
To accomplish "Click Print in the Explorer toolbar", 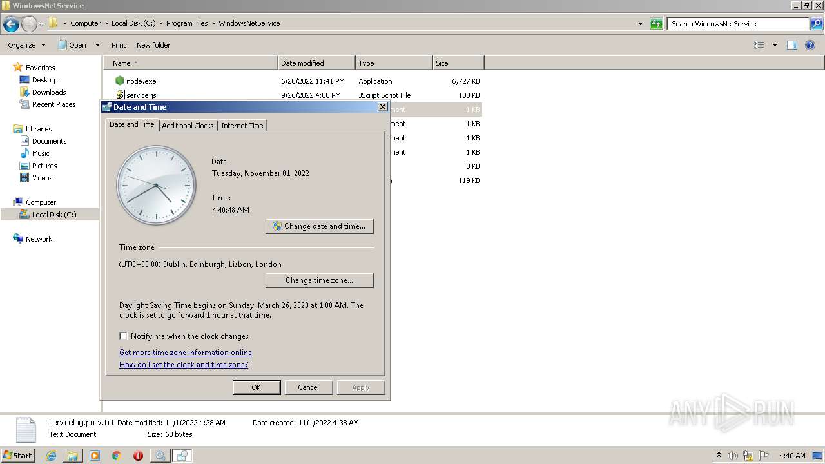I will point(119,45).
